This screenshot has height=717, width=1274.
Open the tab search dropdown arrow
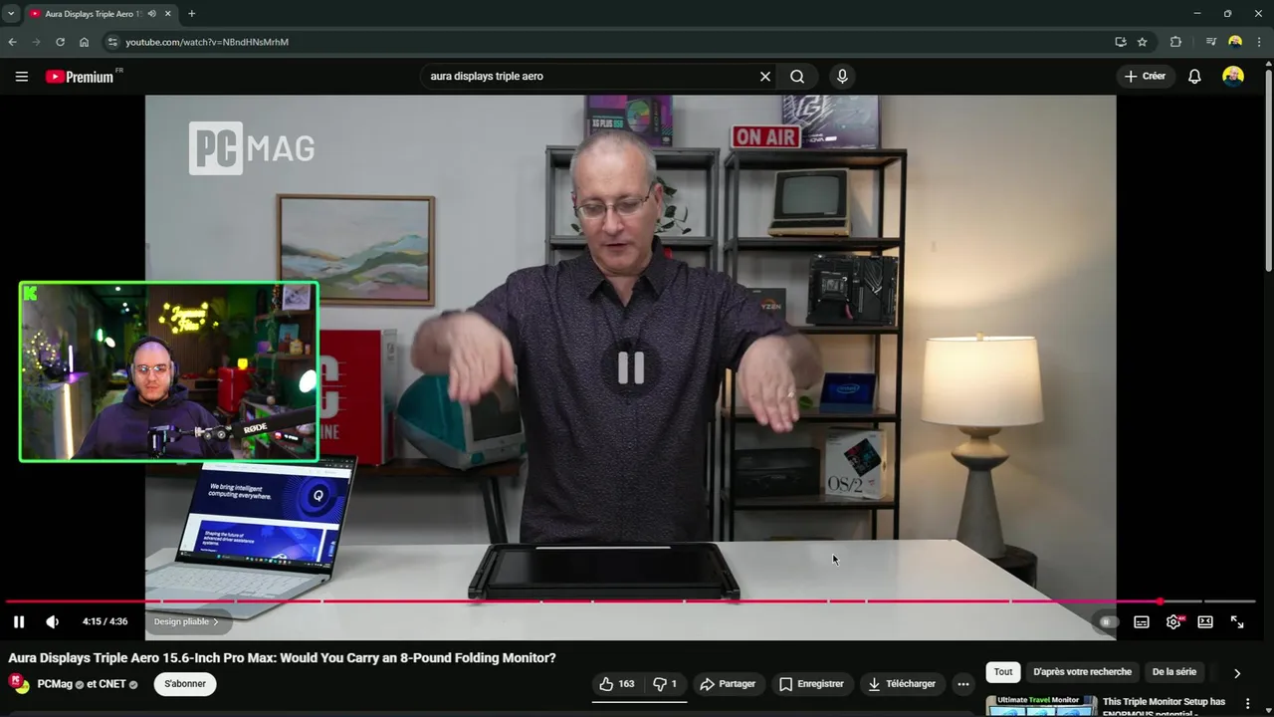click(11, 14)
